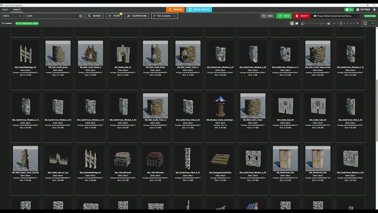Go to the previous results page
This screenshot has width=378, height=213.
338,23
